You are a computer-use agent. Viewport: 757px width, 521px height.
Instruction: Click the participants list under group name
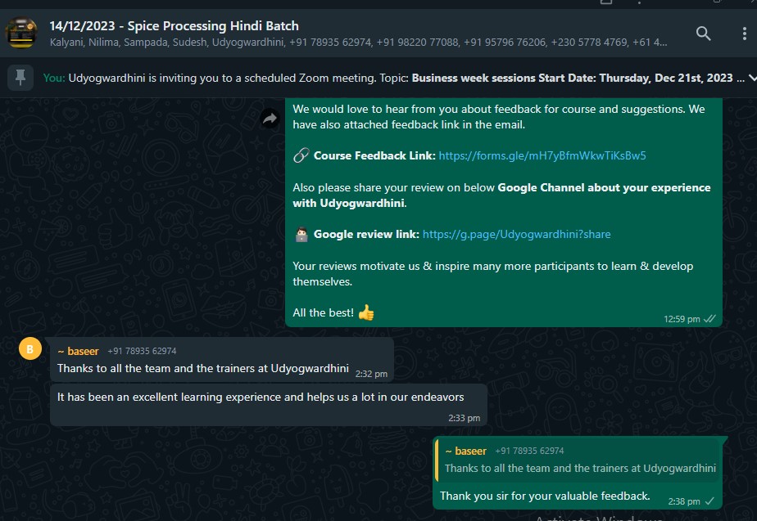click(x=358, y=42)
